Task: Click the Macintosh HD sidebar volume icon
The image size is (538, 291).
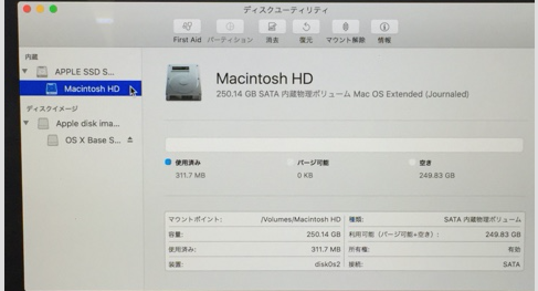Action: click(51, 89)
